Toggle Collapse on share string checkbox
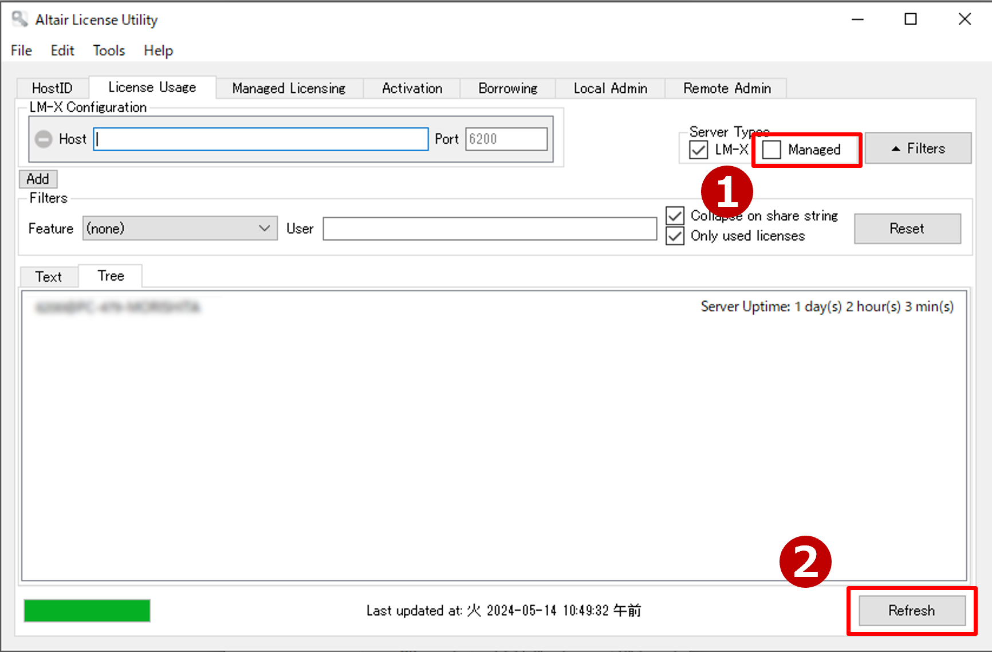Screen dimensions: 992x652 [x=675, y=216]
